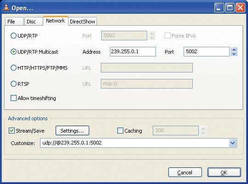Dismiss dialog with Cancel button
The height and width of the screenshot is (184, 248).
185,173
